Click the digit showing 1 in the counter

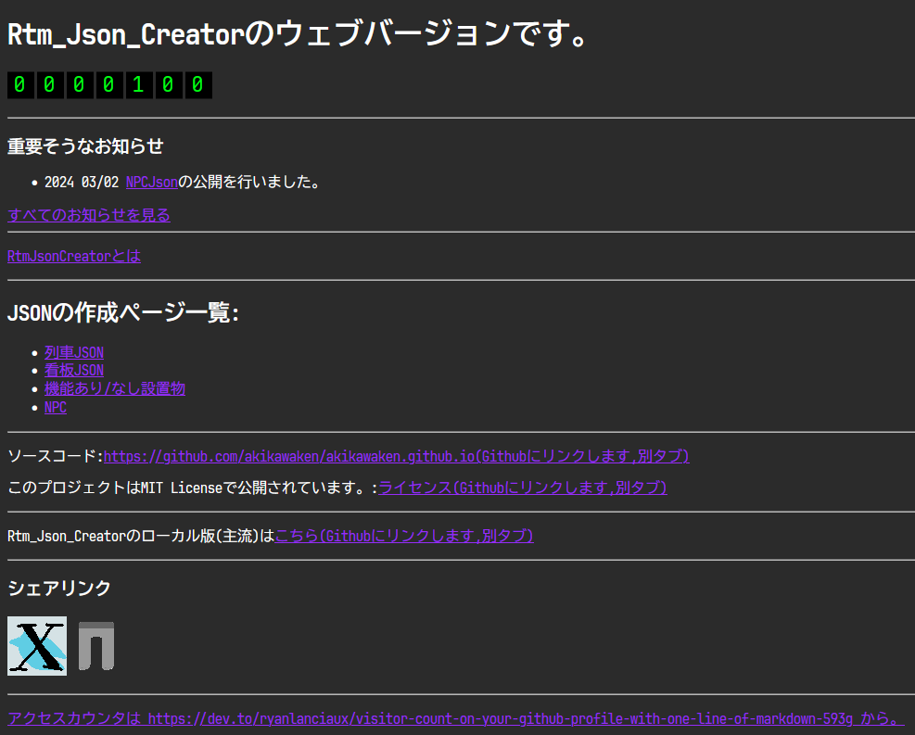[x=139, y=84]
